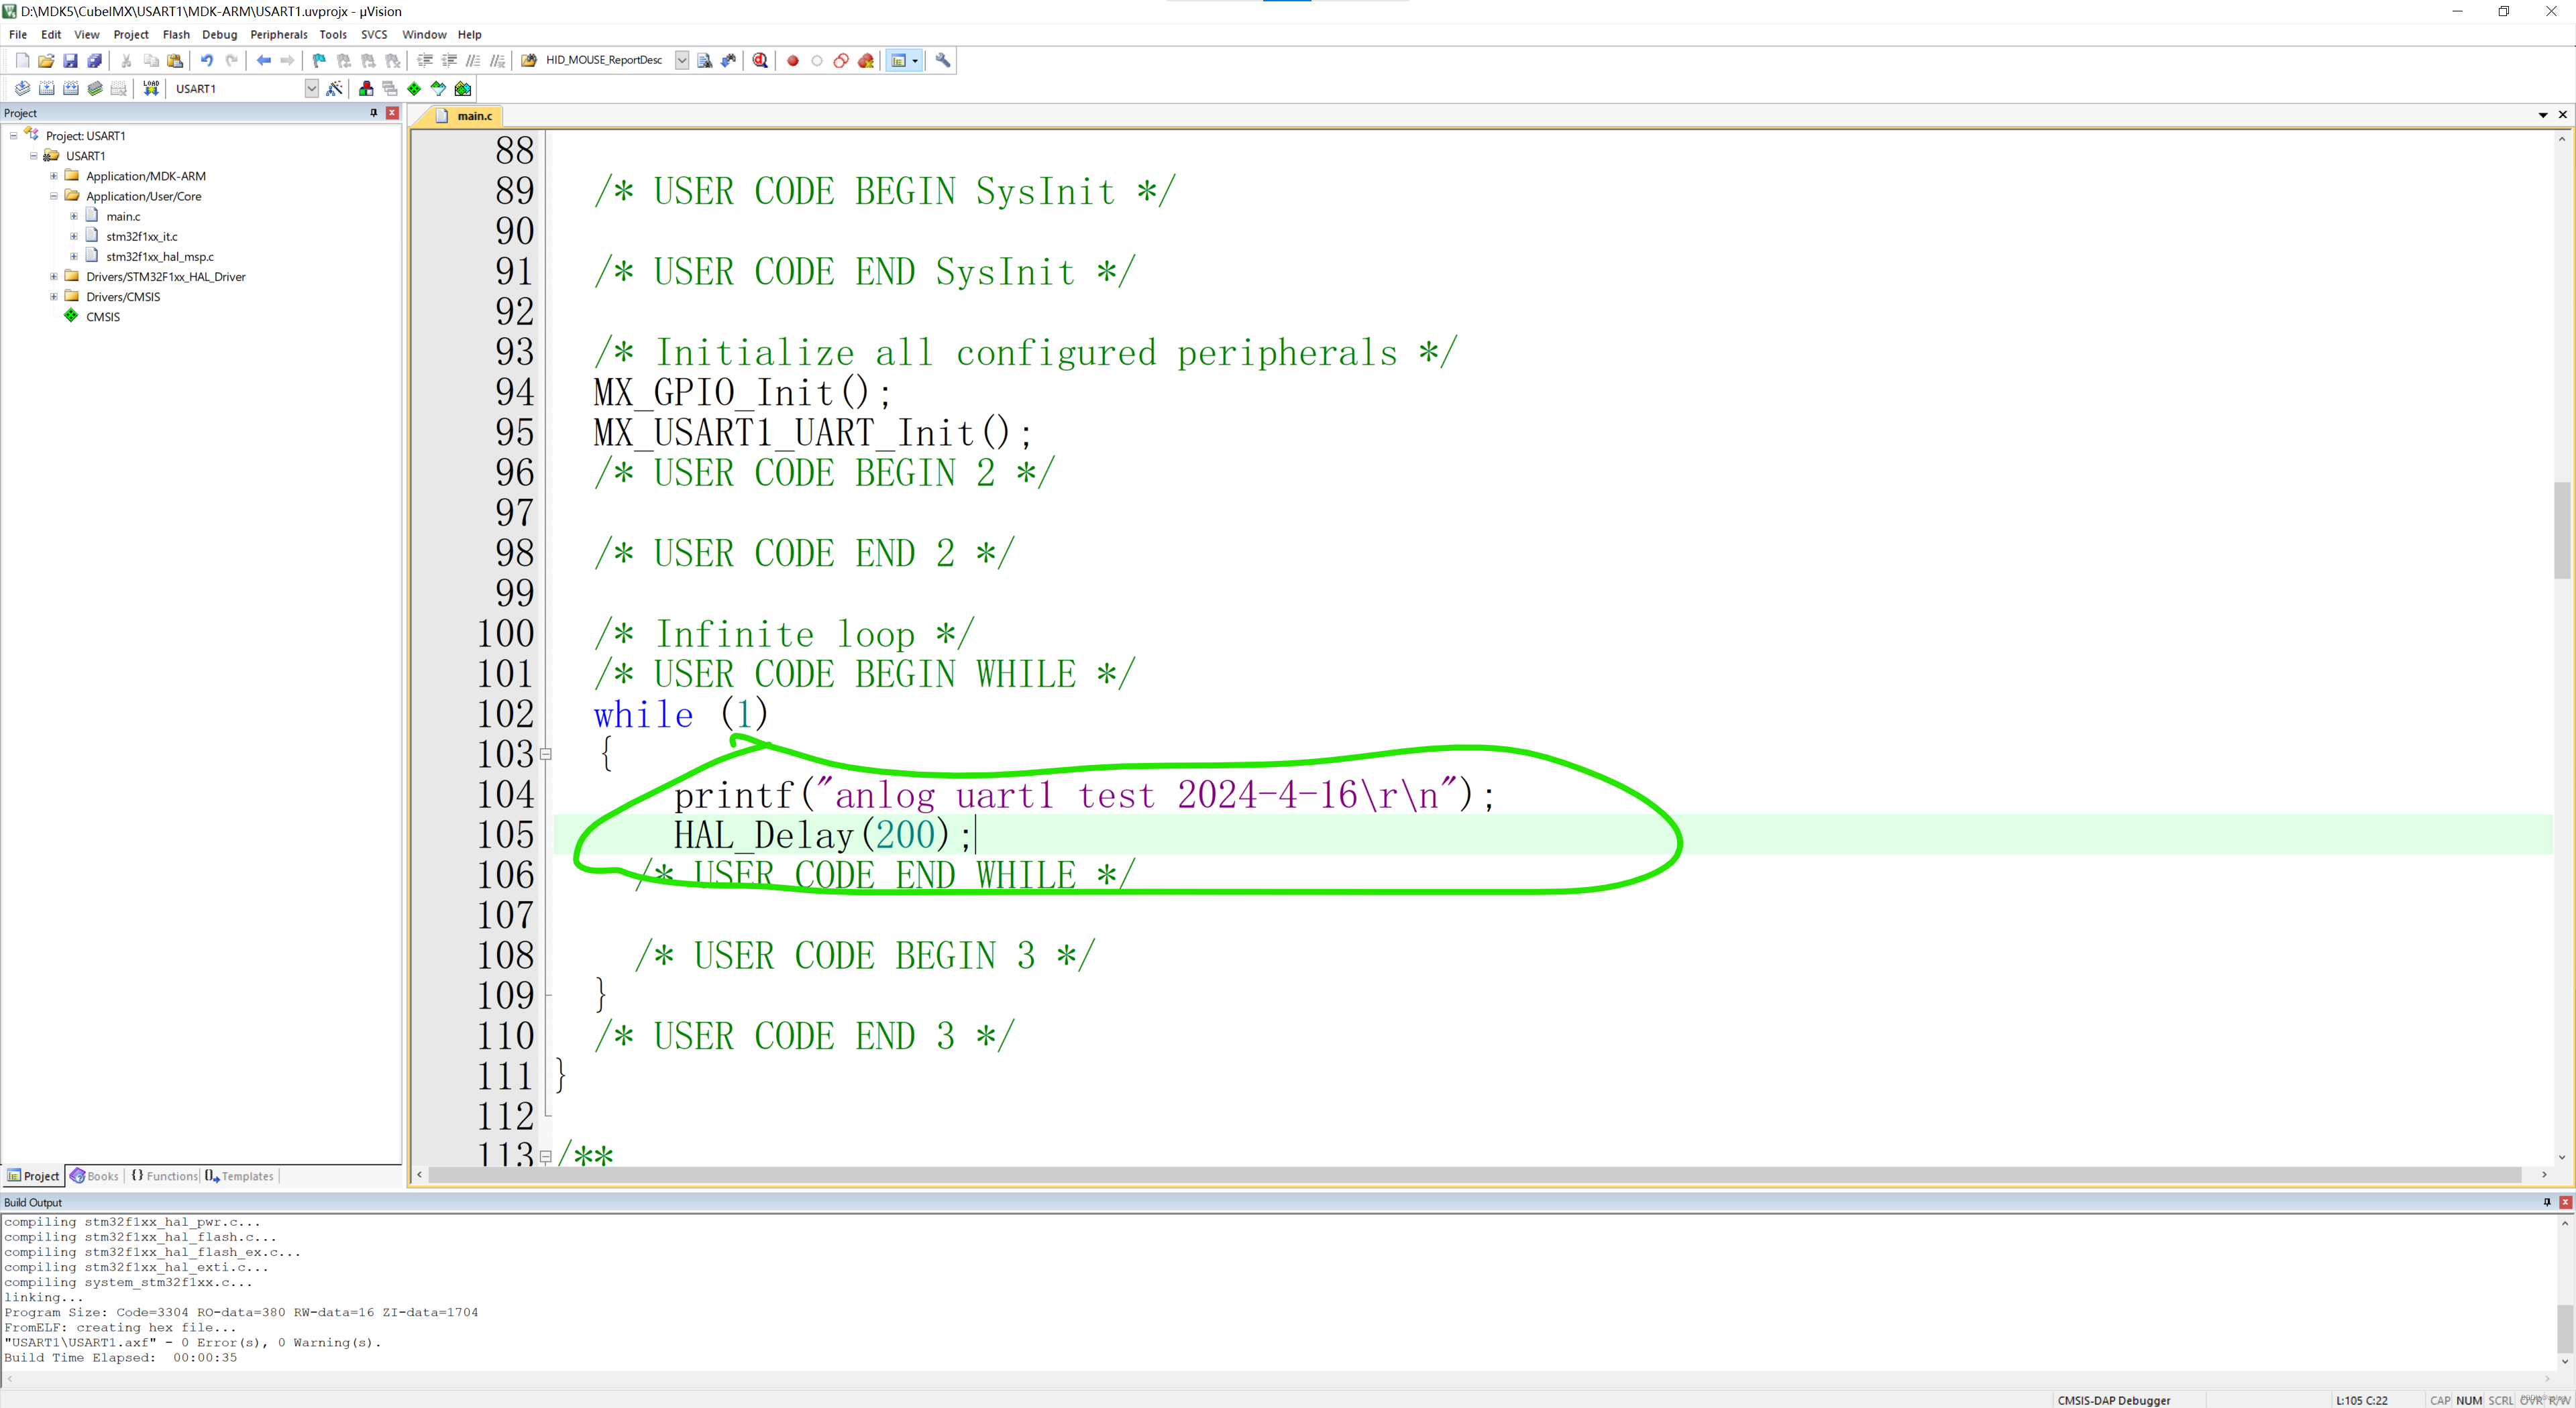
Task: Click the Build target icon
Action: pos(46,89)
